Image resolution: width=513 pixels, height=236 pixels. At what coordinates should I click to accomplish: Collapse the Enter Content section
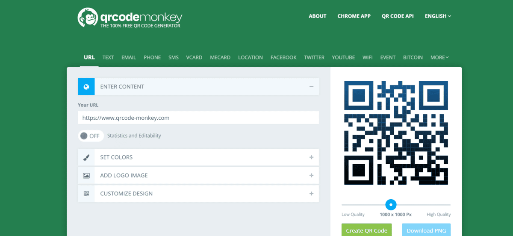(x=311, y=87)
